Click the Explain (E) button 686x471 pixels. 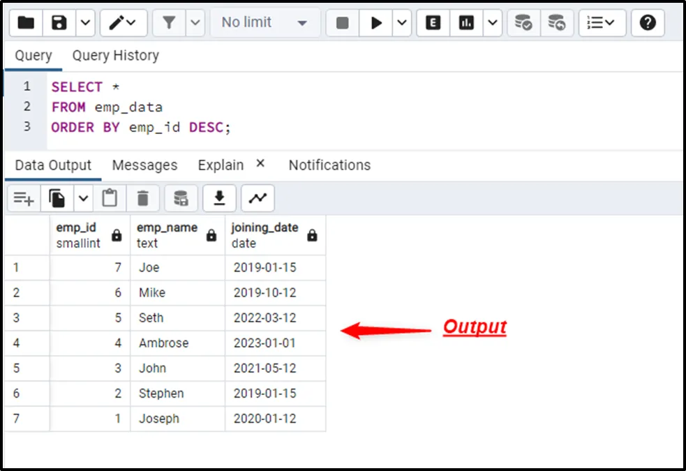pyautogui.click(x=433, y=23)
